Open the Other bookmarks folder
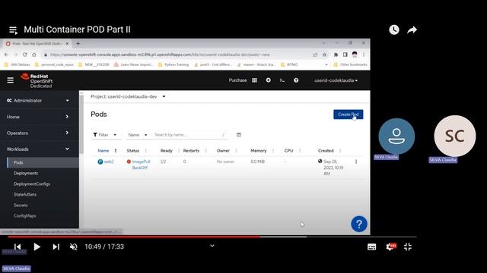 click(x=350, y=64)
